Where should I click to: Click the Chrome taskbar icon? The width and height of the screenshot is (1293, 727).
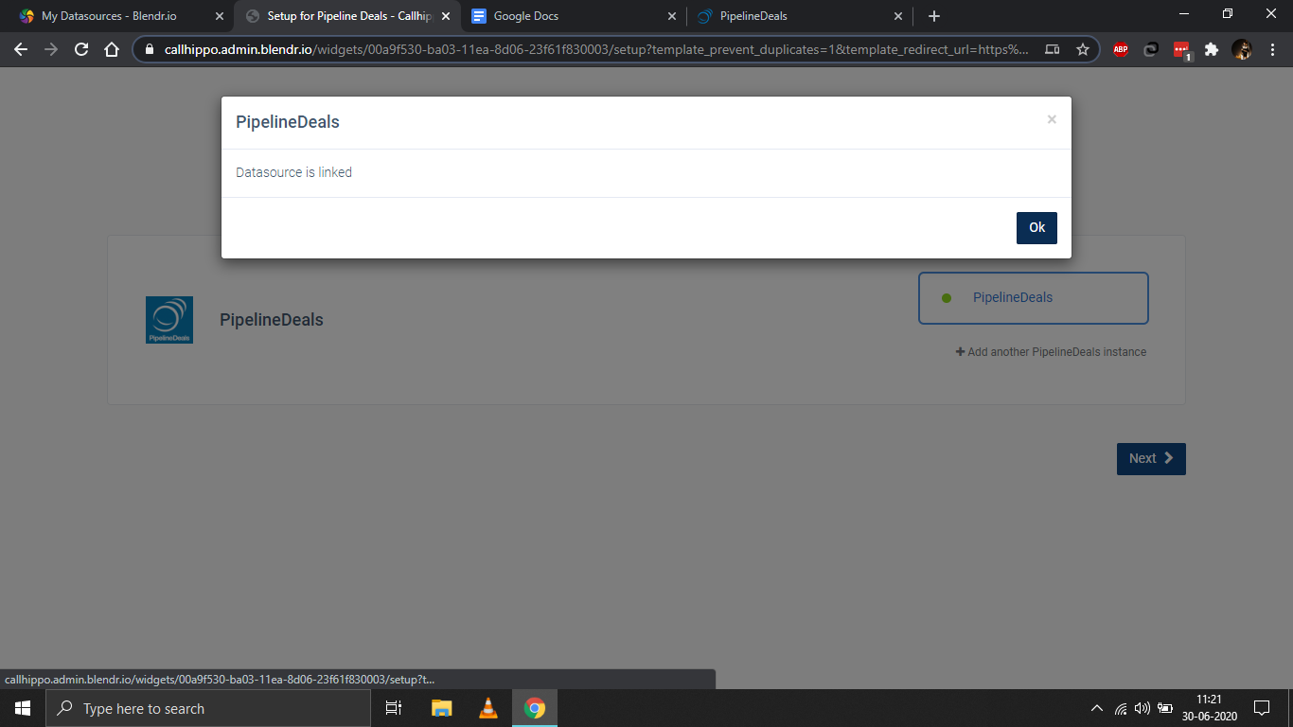pos(535,708)
